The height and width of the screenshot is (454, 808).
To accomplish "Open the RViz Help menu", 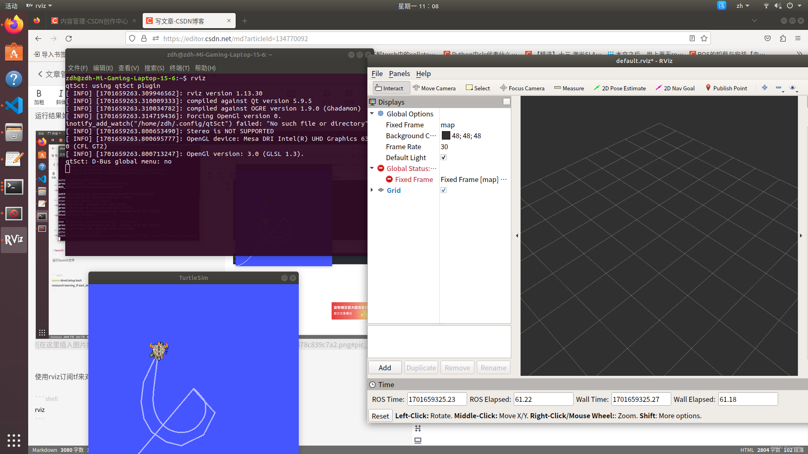I will click(423, 74).
